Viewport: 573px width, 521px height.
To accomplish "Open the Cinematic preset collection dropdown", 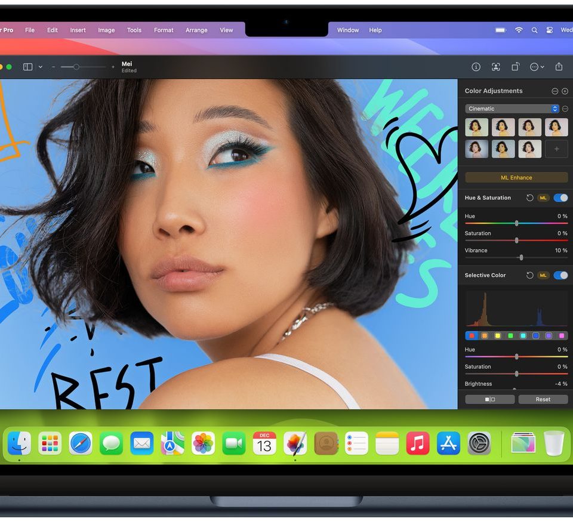I will (x=512, y=109).
